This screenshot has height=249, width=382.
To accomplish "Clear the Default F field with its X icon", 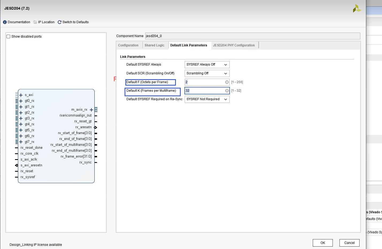I will click(x=227, y=82).
